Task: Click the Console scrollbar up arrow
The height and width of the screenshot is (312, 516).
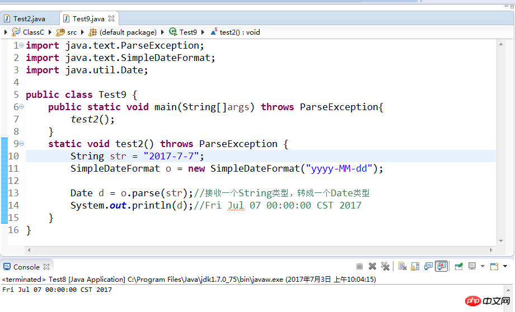Action: pyautogui.click(x=508, y=290)
